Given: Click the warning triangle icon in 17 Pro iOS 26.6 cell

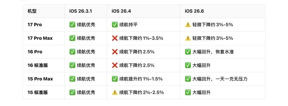Looking at the screenshot, I should pyautogui.click(x=188, y=25).
